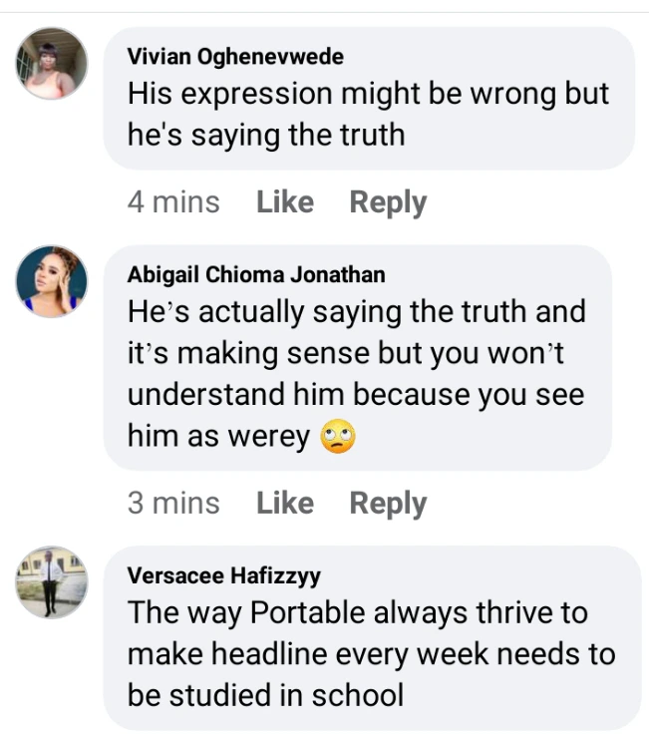
Task: Click the word 'Portable' in Versacee's comment
Action: 308,612
